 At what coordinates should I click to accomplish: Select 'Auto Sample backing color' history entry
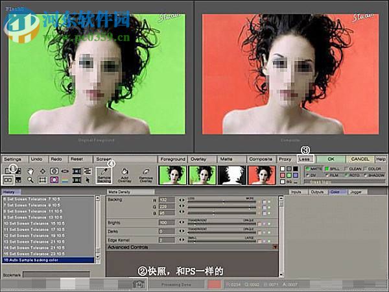(48, 260)
